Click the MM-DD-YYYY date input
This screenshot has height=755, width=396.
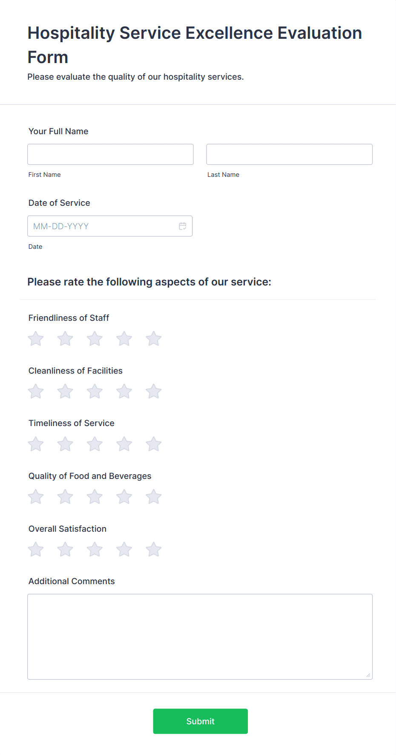click(102, 226)
